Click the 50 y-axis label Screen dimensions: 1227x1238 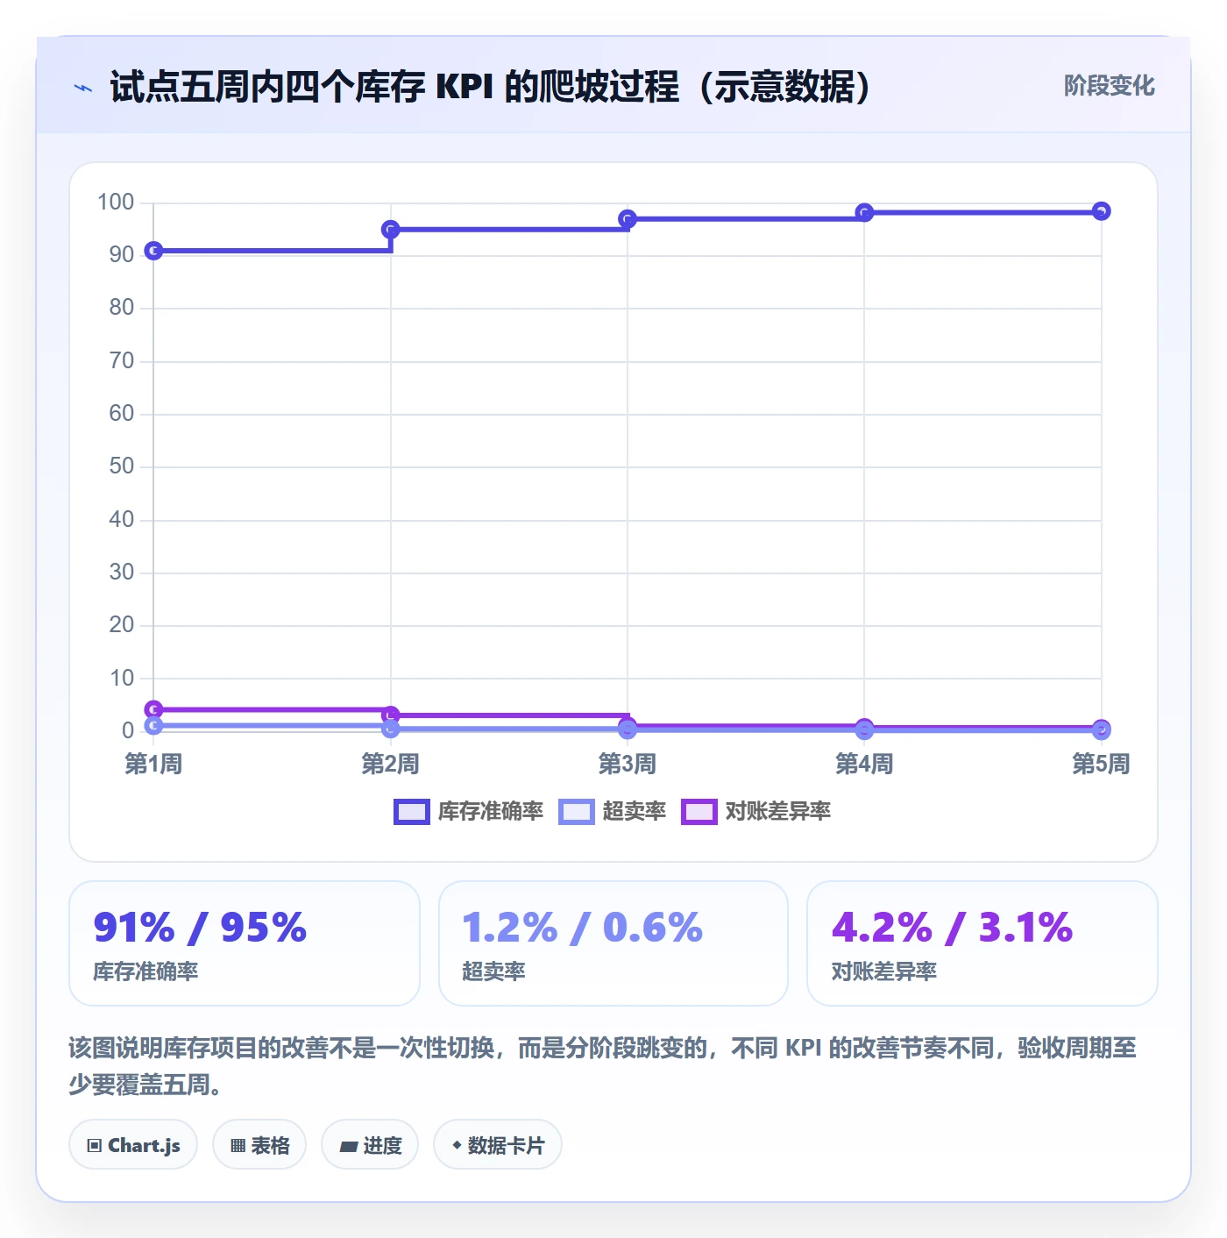[121, 466]
